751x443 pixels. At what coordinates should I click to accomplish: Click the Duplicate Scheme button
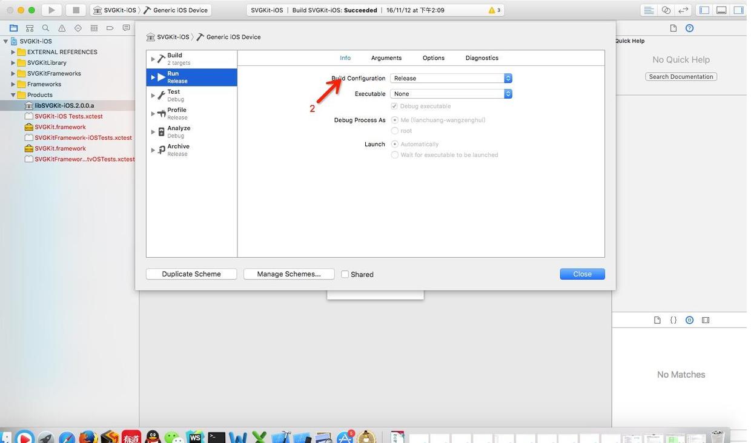point(191,274)
